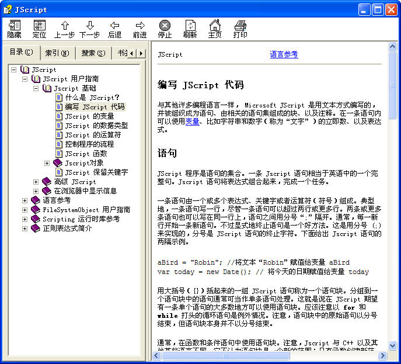
Task: Expand the 语言参考 book node
Action: pyautogui.click(x=25, y=200)
